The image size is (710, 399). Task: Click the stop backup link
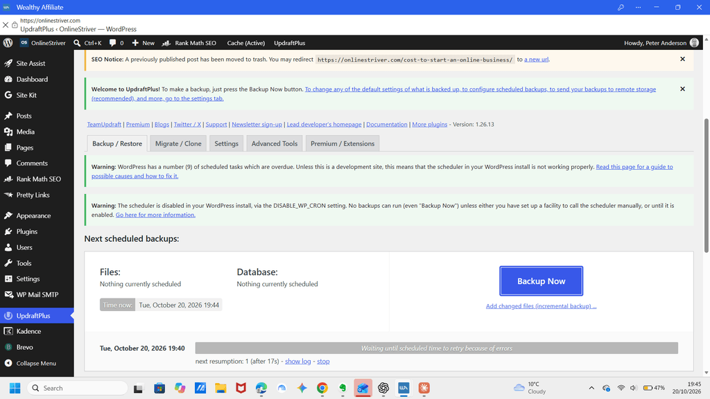[x=323, y=361]
